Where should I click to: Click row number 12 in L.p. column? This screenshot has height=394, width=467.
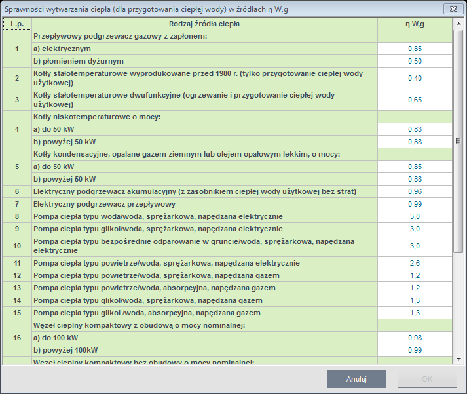click(17, 275)
